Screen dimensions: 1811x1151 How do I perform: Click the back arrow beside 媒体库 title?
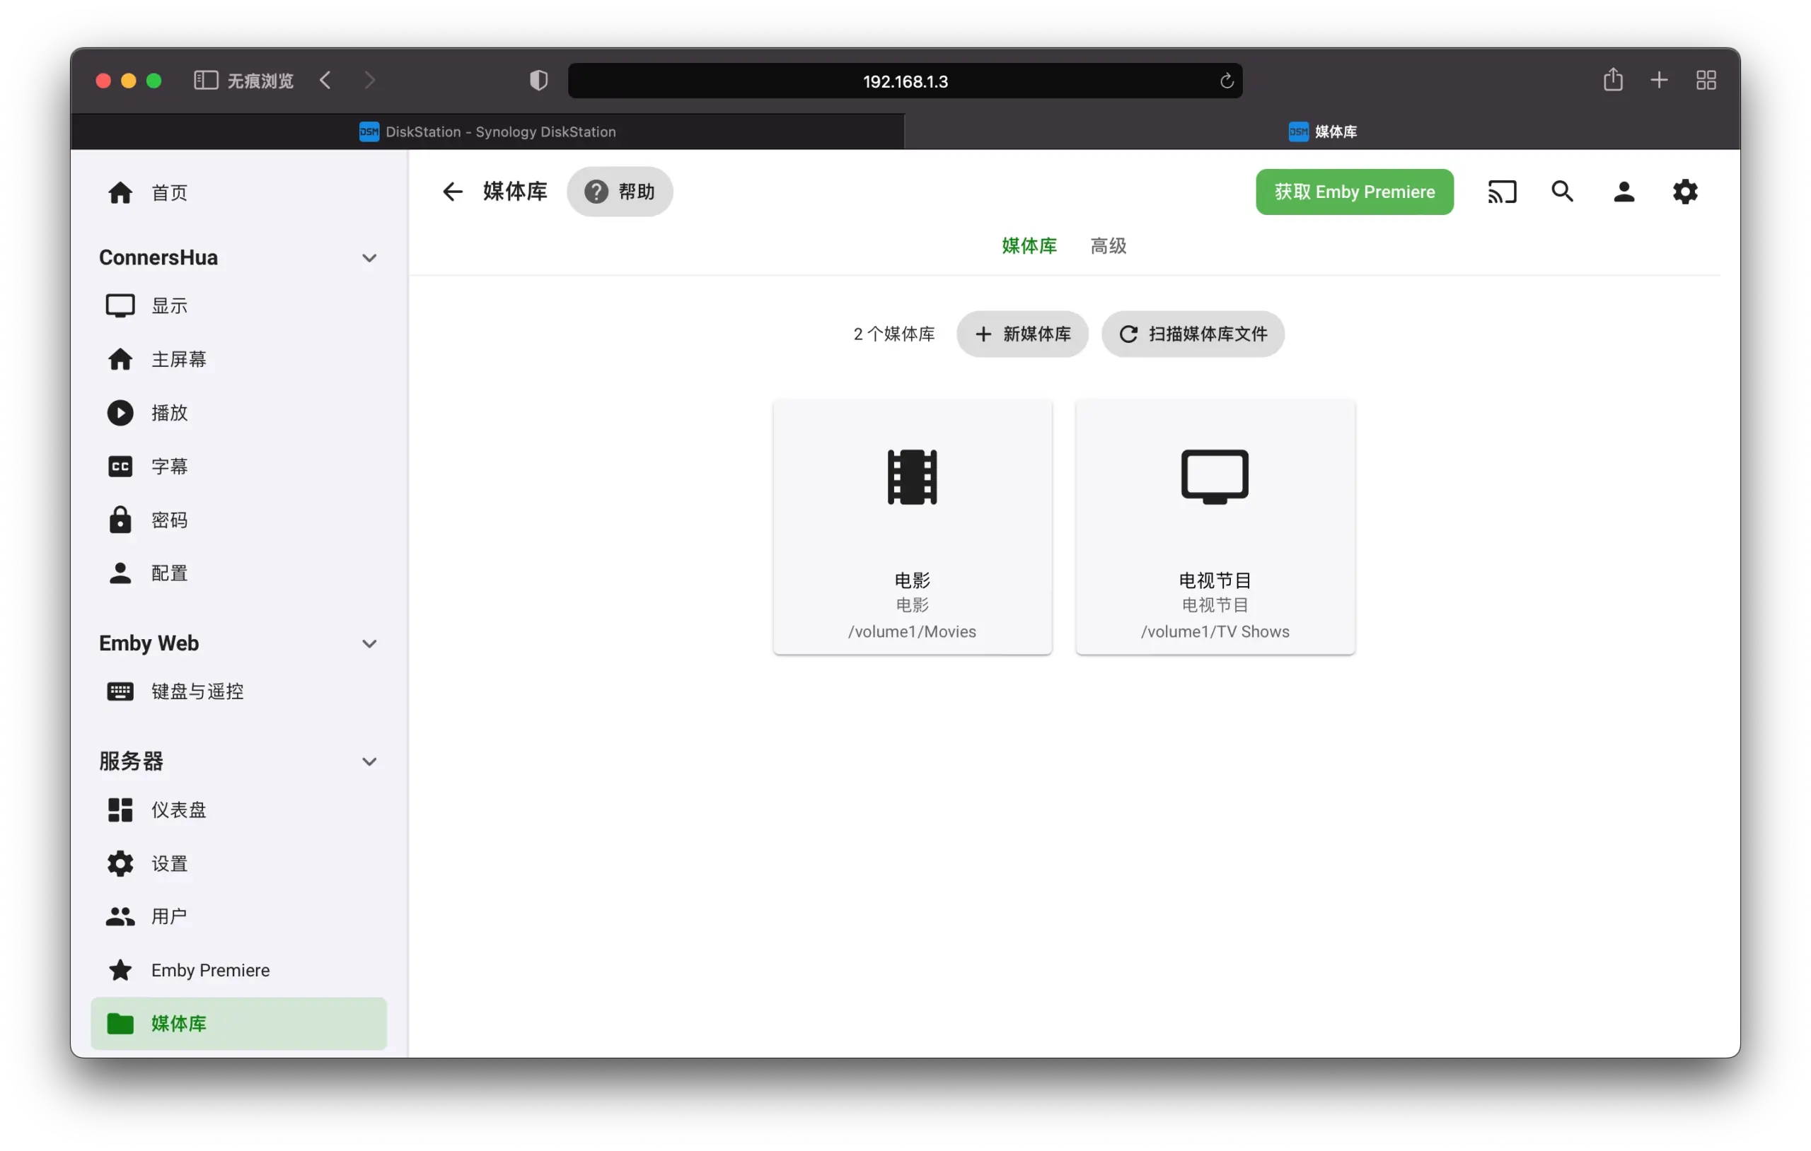pos(452,192)
